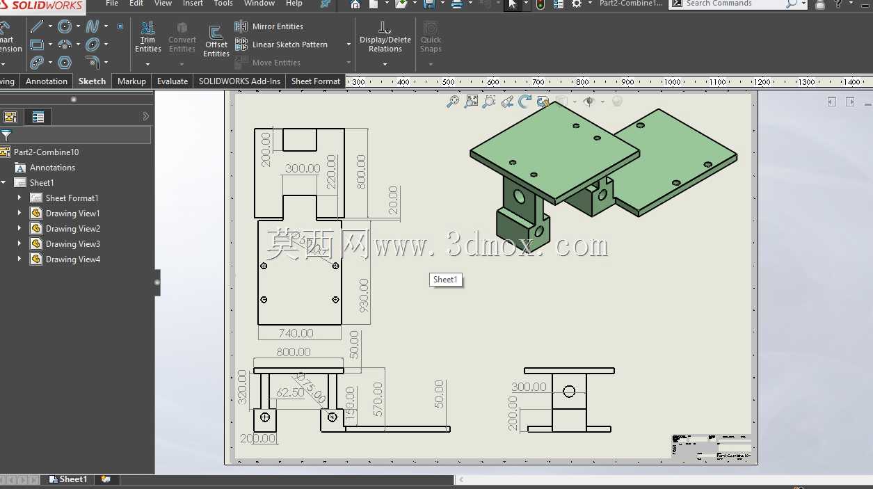Select the Centerpoint Arc tool
873x489 pixels.
[x=65, y=45]
